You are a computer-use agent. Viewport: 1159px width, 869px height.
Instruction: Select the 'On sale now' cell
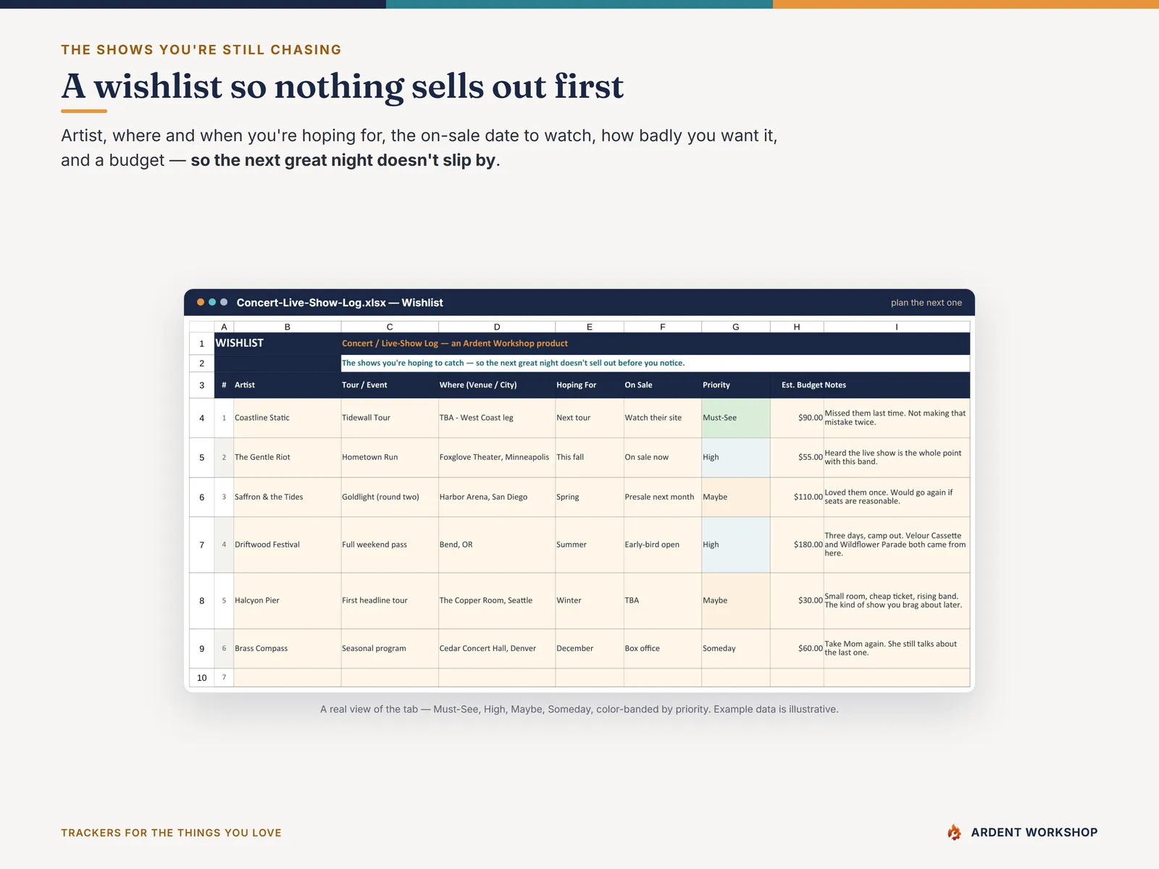click(663, 458)
